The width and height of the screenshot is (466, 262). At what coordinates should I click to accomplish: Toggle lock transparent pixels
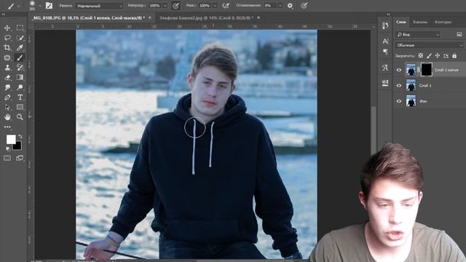coord(421,55)
